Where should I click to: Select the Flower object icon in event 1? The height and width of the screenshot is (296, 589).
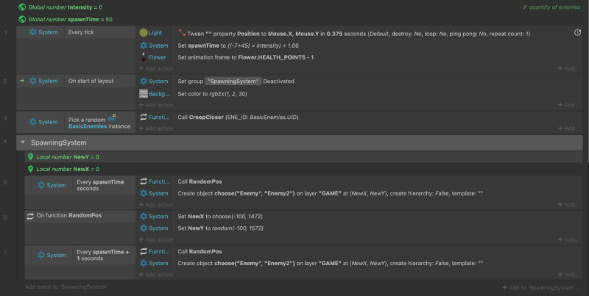pyautogui.click(x=143, y=57)
